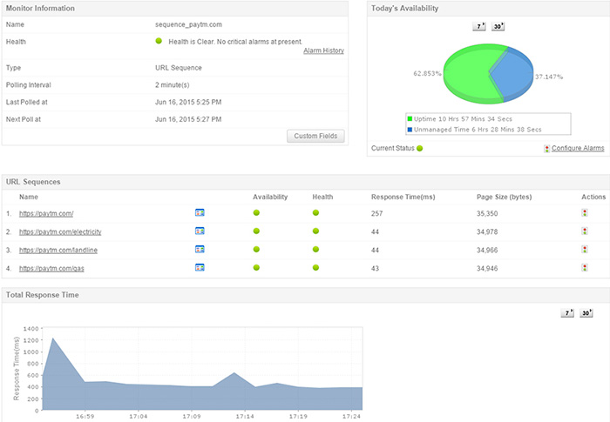
Task: Click the Unmanaged Time 6 Hrs 28 Mins text
Action: (478, 130)
